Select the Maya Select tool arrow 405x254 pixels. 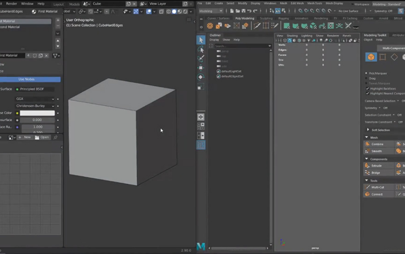pyautogui.click(x=201, y=40)
